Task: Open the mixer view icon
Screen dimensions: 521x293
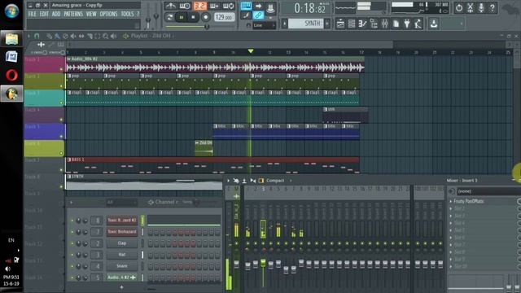Action: click(x=385, y=24)
